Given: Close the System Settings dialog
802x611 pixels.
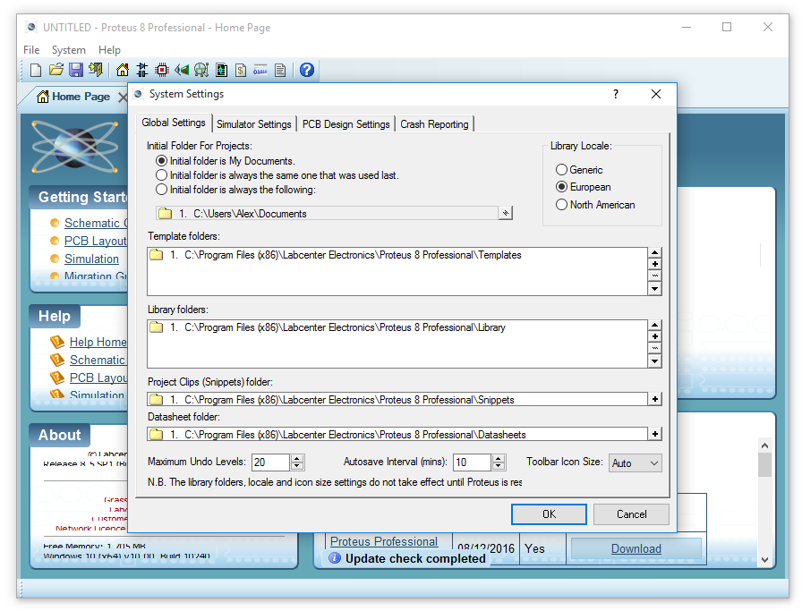Looking at the screenshot, I should [656, 94].
